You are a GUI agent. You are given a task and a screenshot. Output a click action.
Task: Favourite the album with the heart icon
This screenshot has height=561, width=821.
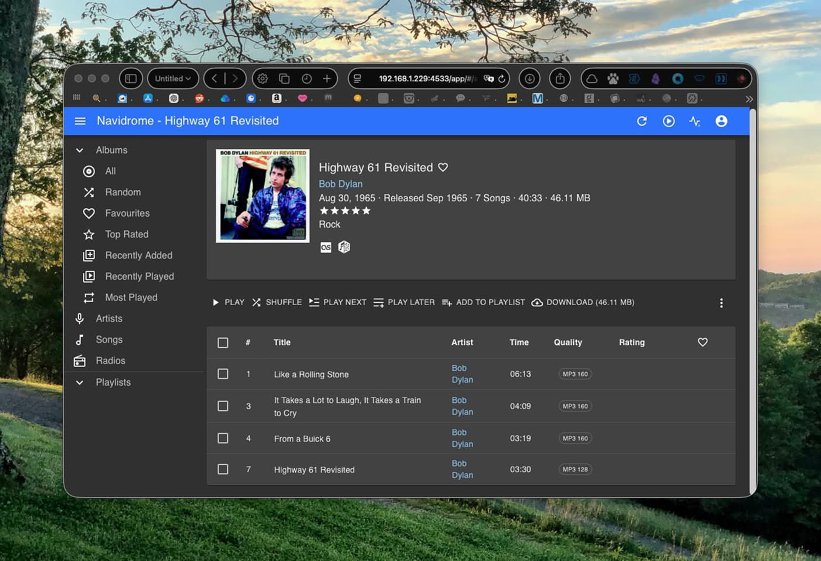[443, 167]
